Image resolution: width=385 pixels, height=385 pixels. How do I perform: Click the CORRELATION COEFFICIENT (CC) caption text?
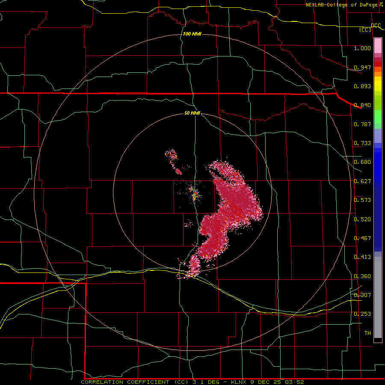(x=135, y=382)
